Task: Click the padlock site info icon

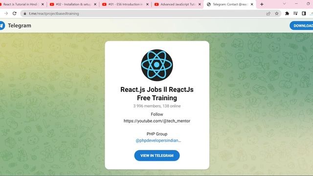Action: tap(25, 14)
